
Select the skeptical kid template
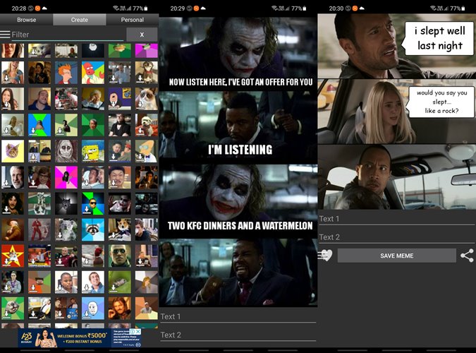tap(66, 282)
